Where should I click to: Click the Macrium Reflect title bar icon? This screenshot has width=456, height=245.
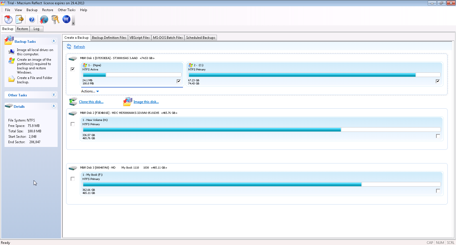3,3
